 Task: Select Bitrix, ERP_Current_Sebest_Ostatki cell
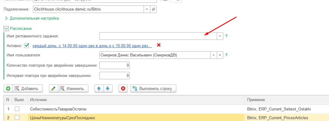287,109
